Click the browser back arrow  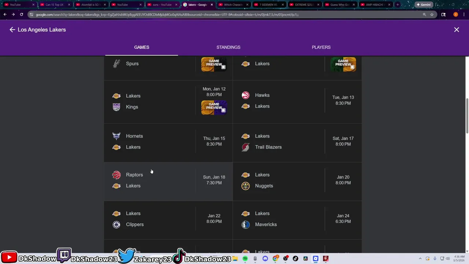(5, 15)
